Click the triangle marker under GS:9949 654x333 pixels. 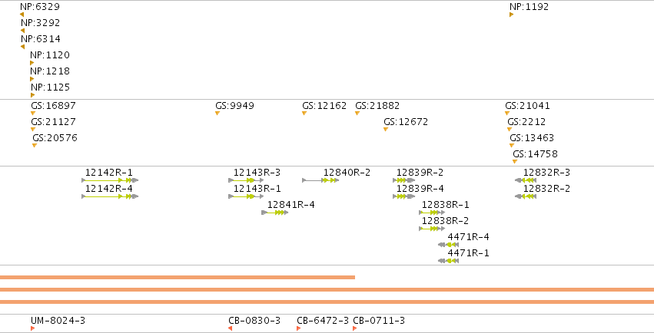(217, 114)
